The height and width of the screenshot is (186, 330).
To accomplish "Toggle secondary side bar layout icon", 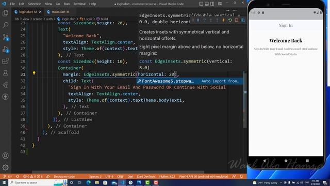I will click(x=212, y=4).
